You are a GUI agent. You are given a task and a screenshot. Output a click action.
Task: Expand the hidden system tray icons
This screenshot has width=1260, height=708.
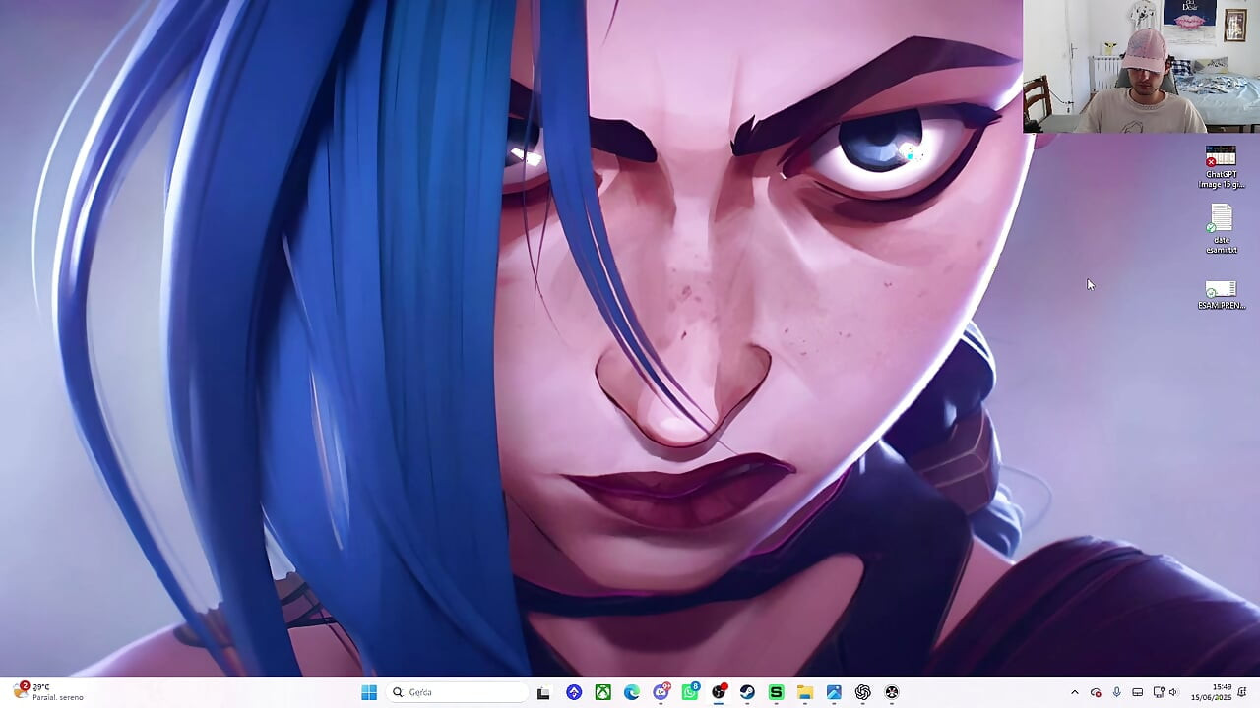tap(1074, 692)
